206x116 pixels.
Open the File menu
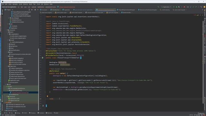[x=3, y=4]
